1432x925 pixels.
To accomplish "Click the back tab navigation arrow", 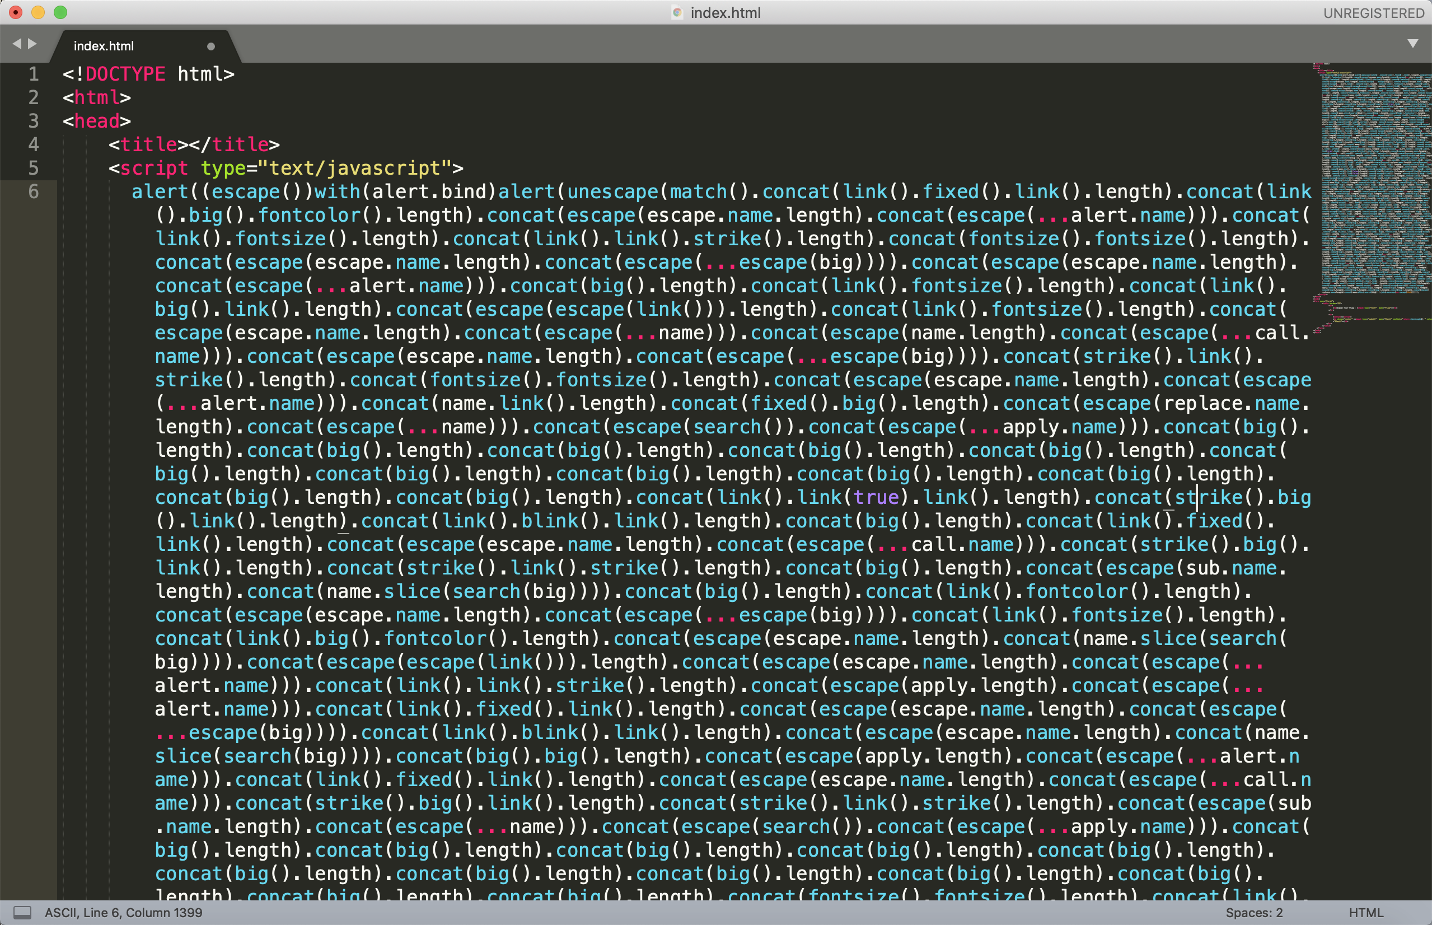I will 16,44.
